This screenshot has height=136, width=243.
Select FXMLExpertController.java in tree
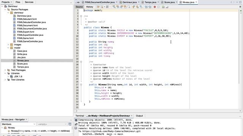tap(30, 35)
